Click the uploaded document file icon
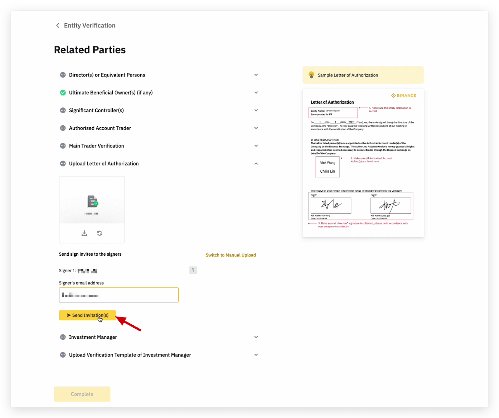The height and width of the screenshot is (418, 499). (92, 202)
